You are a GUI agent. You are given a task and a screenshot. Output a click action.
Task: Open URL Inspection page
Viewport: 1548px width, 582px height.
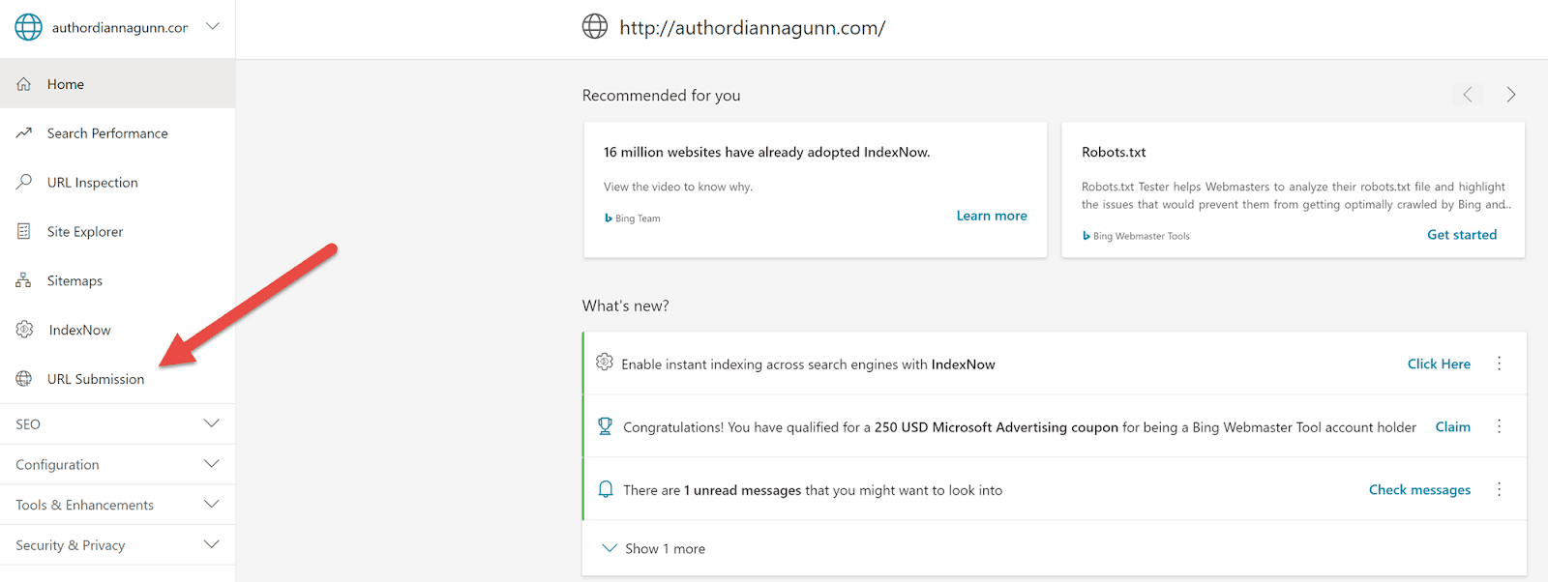coord(117,183)
